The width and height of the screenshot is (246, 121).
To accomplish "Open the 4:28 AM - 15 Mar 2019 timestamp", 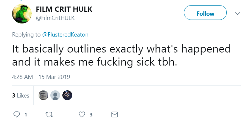I will pyautogui.click(x=41, y=77).
